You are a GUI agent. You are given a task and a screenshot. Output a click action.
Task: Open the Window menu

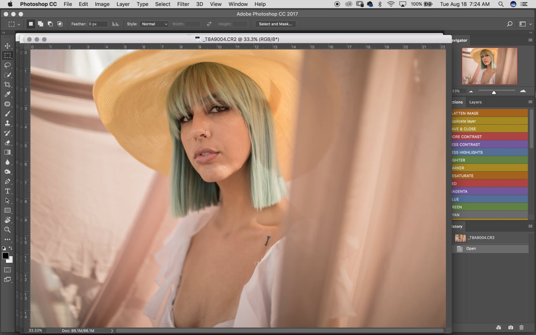[x=238, y=4]
